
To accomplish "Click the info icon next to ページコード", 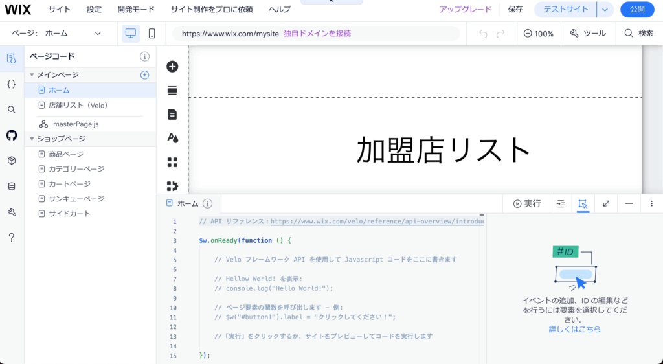I will click(x=144, y=56).
